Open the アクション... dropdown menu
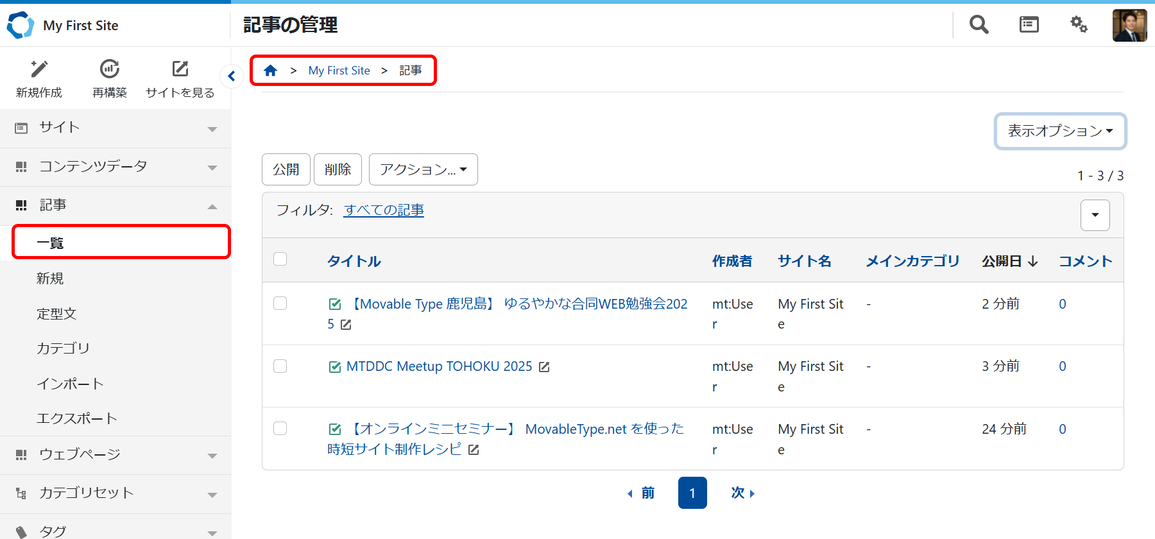The image size is (1155, 539). [x=423, y=169]
